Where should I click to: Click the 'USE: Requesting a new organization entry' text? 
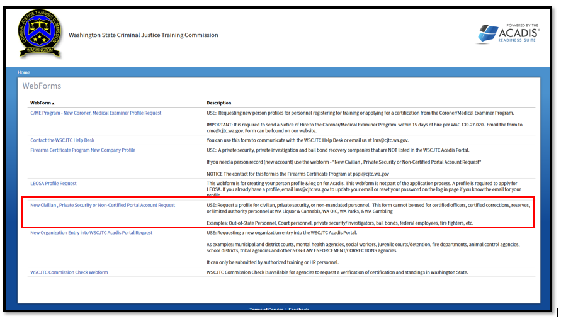282,233
